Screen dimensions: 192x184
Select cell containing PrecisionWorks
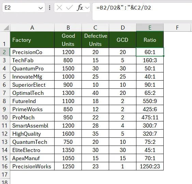point(32,166)
